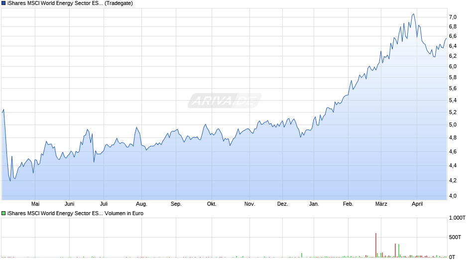Click the 6,8 price axis value
468x262 pixels.
tap(453, 26)
